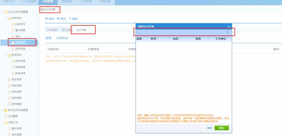Collapse the 科学研究 folder node
Image resolution: width=282 pixels, height=136 pixels.
tap(6, 18)
